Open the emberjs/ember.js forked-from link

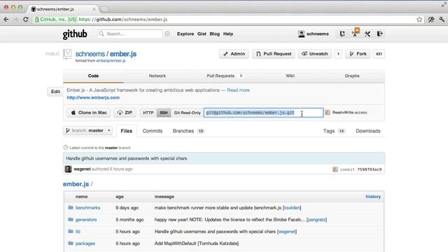(x=111, y=61)
